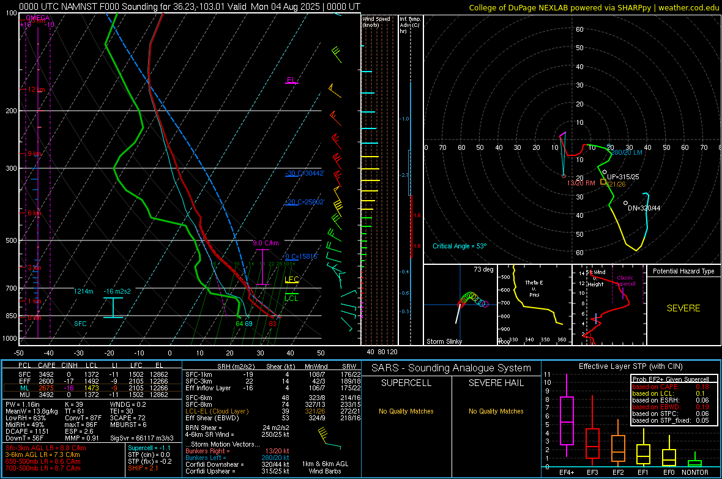Image resolution: width=722 pixels, height=479 pixels.
Task: Click the Storm Slinky label
Action: [444, 341]
